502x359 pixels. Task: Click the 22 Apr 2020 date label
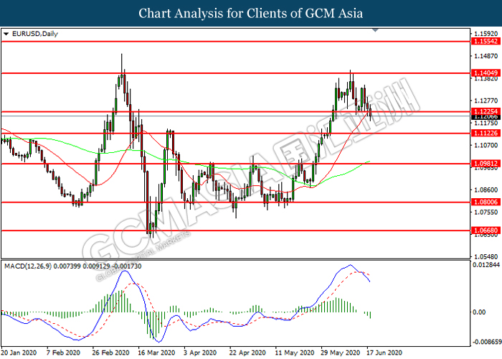point(248,353)
